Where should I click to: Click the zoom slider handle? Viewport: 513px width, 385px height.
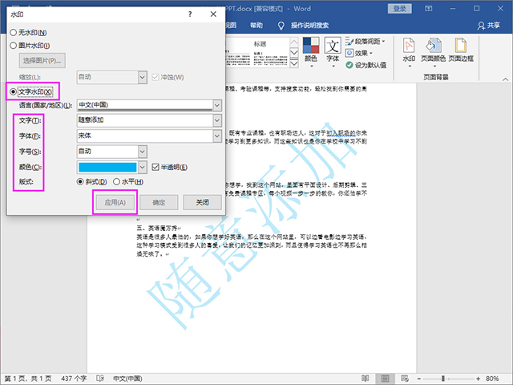click(x=443, y=379)
